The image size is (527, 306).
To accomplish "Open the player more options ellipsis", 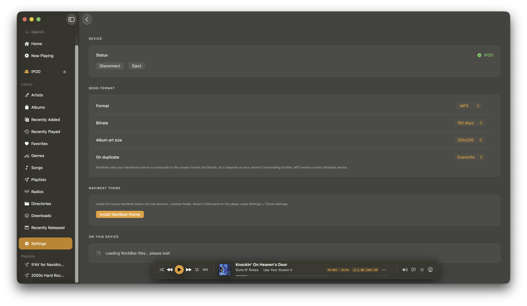I will tap(384, 270).
